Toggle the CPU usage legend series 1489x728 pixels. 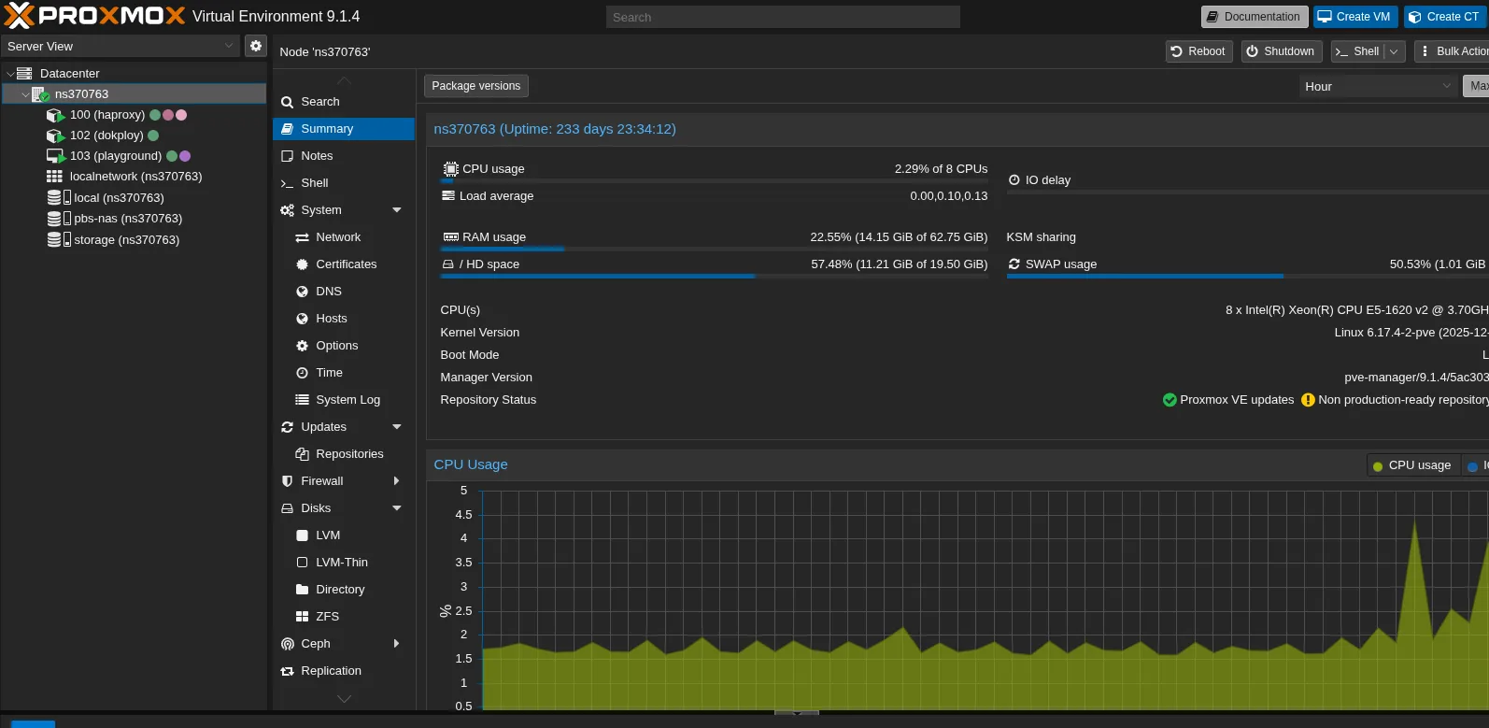1411,465
